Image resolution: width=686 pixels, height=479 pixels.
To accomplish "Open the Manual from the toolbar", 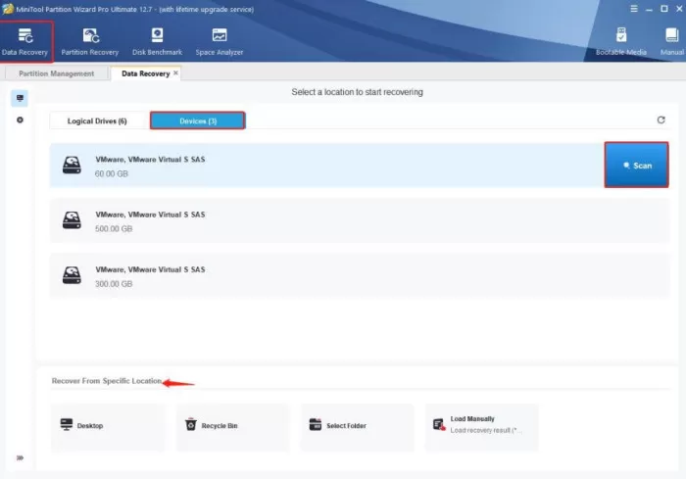I will (672, 41).
